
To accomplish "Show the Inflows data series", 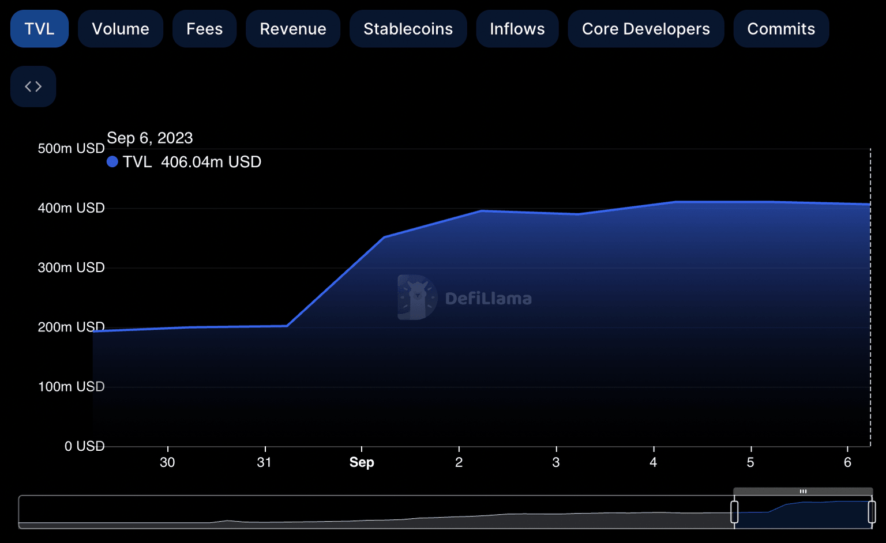I will [x=517, y=29].
